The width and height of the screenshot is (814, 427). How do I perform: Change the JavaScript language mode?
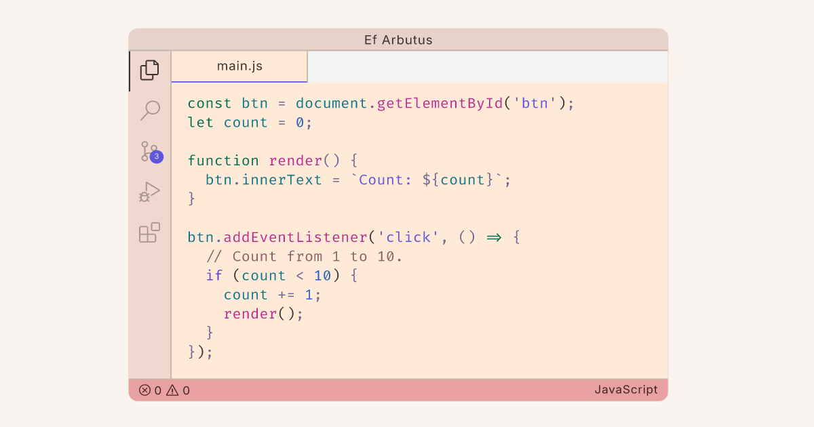[626, 390]
